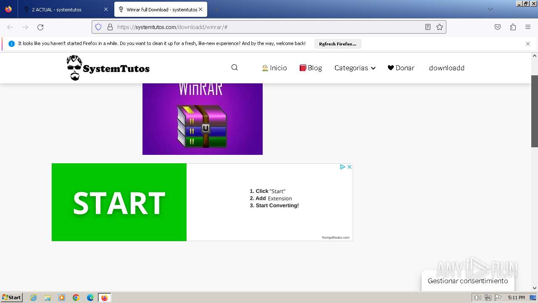View site security padlock info
The width and height of the screenshot is (538, 303).
110,27
